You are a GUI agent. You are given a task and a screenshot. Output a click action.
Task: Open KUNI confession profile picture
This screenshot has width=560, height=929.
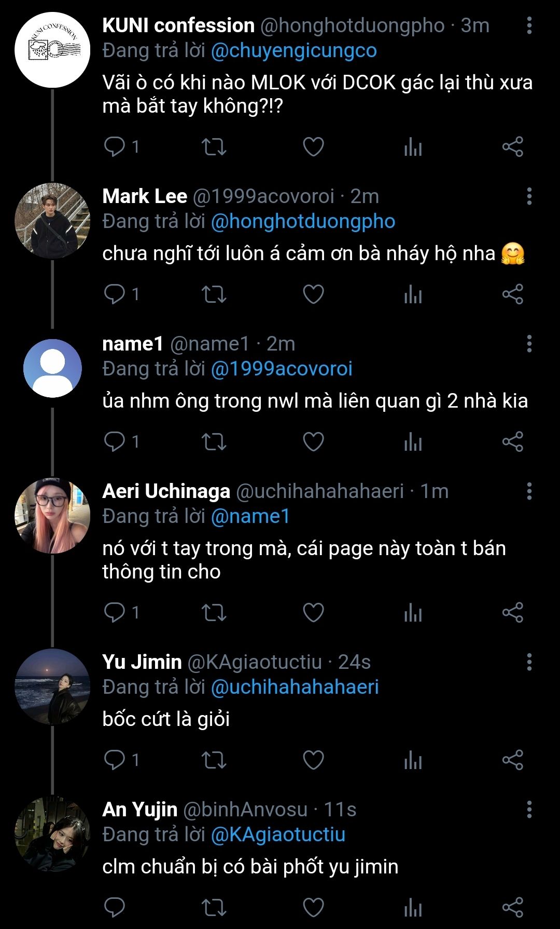[x=52, y=50]
